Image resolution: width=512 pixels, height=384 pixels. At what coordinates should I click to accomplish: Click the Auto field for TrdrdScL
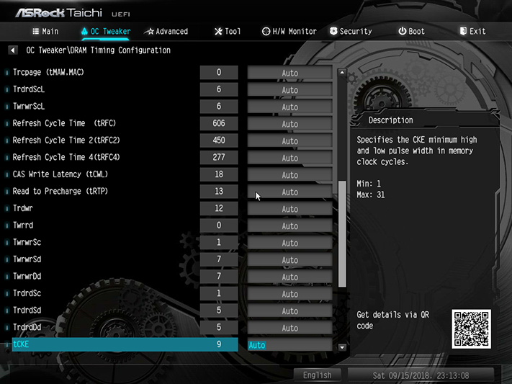click(x=289, y=89)
